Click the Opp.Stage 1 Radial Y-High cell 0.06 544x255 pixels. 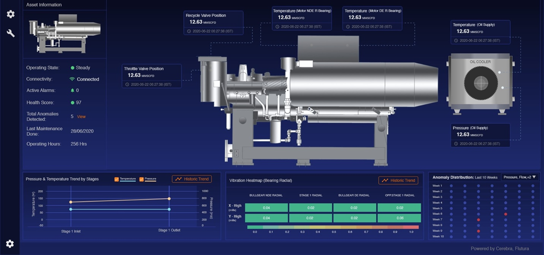pos(399,218)
